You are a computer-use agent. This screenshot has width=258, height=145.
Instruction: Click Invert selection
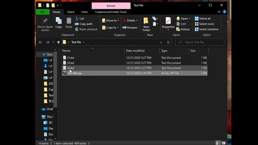[207, 29]
